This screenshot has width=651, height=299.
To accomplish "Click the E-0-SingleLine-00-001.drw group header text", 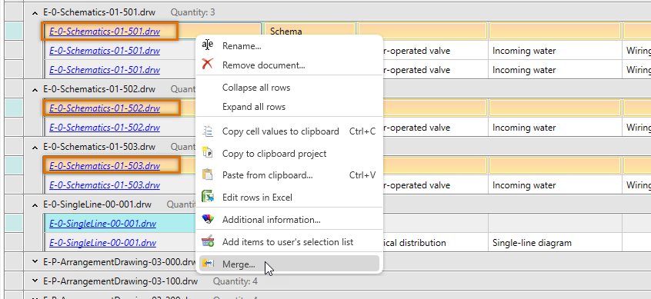I will point(97,204).
